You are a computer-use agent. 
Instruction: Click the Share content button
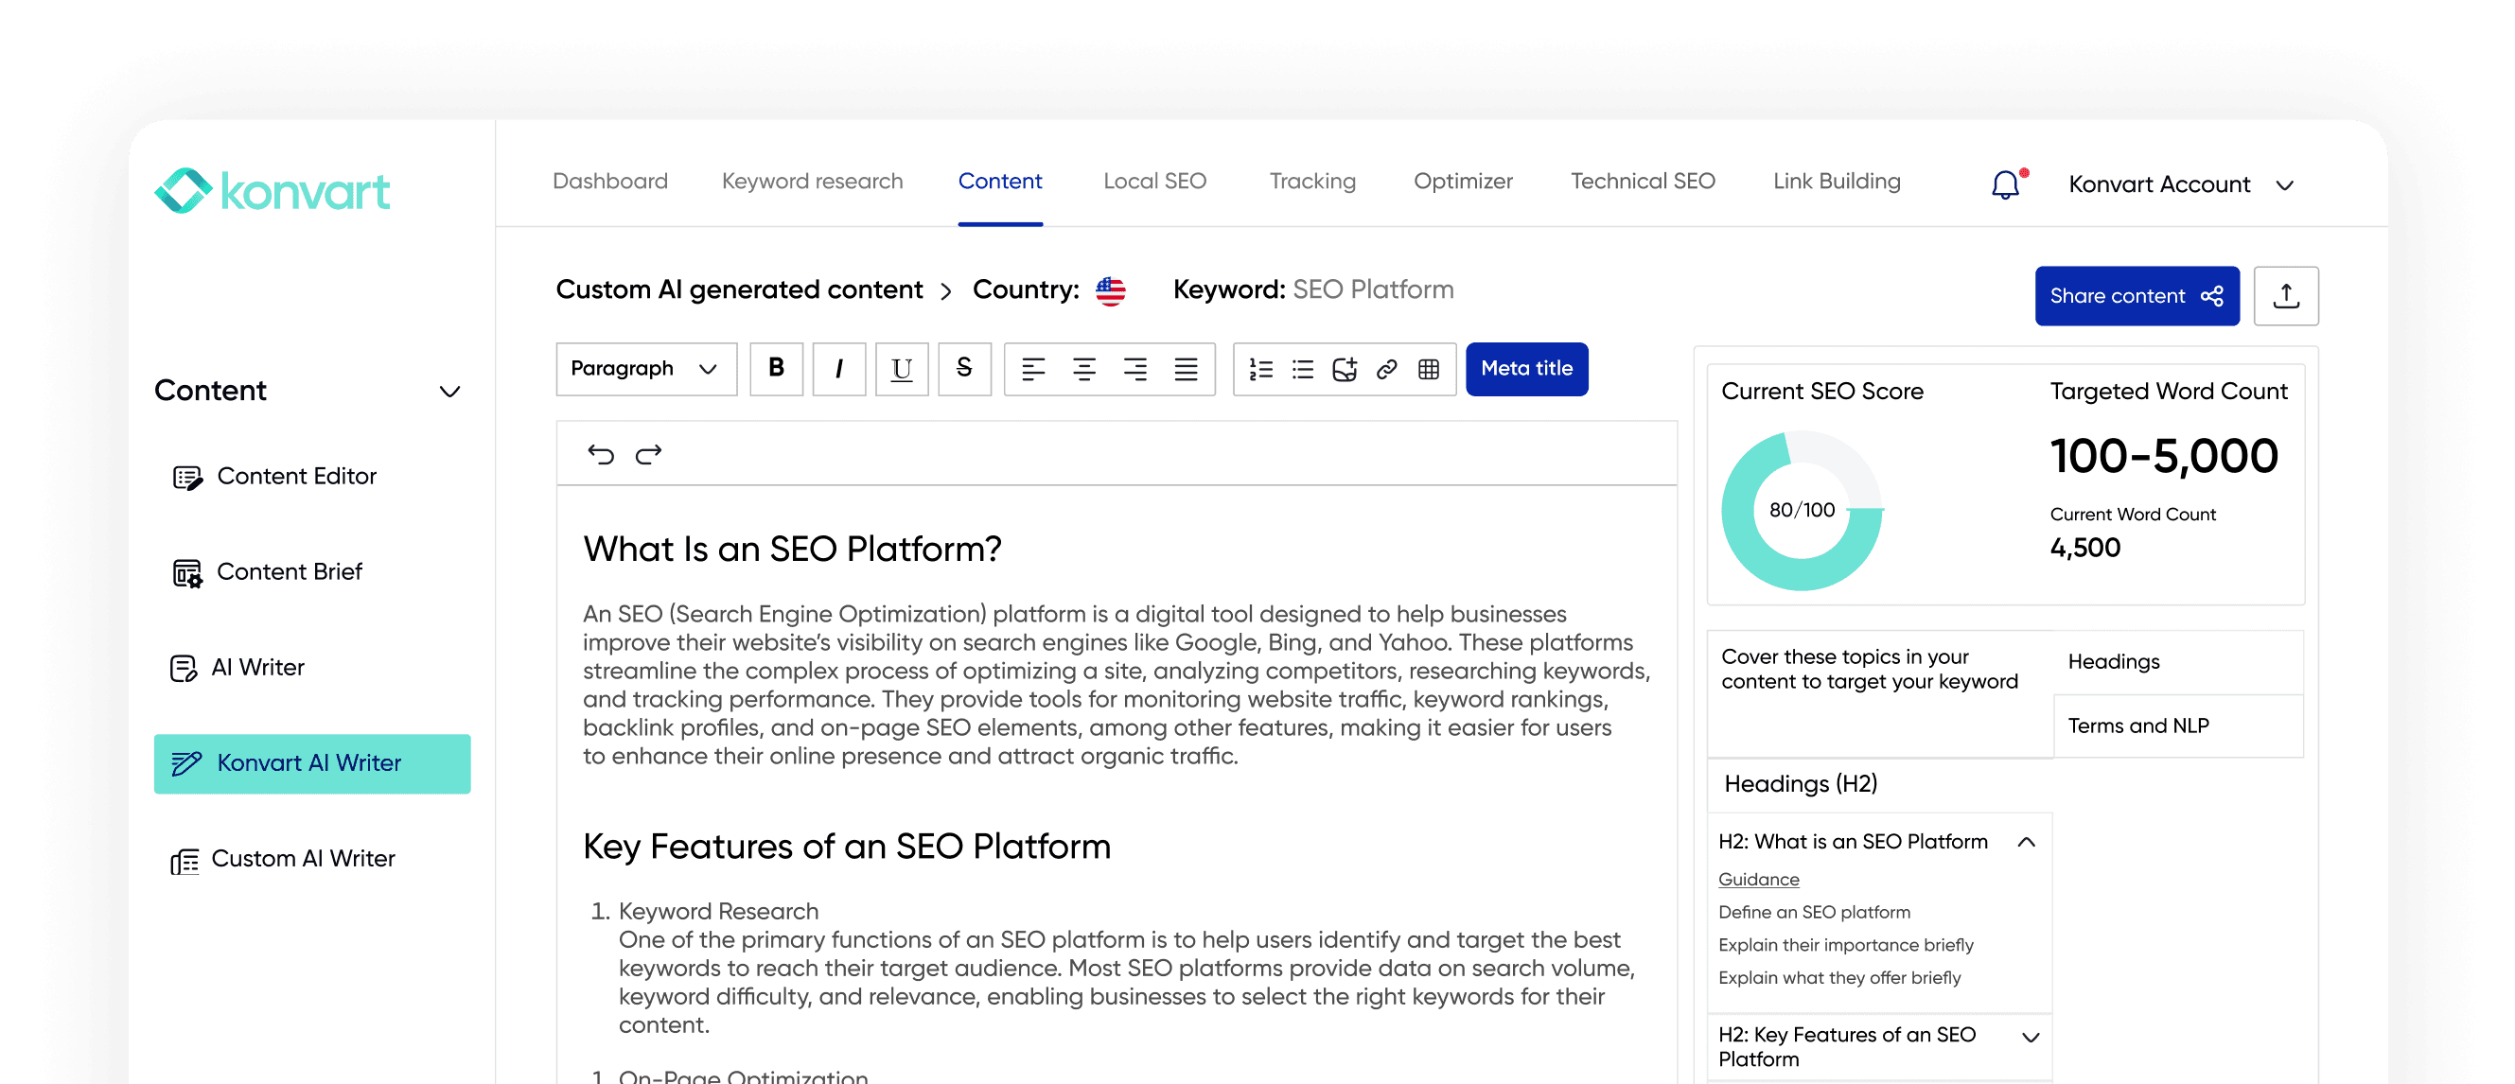(x=2136, y=296)
